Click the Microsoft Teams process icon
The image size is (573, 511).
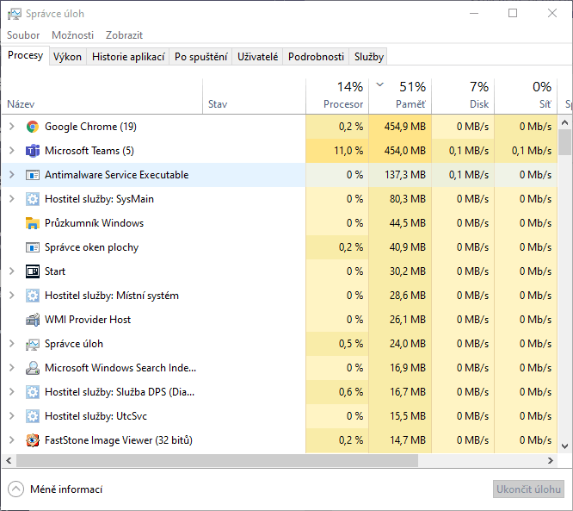33,151
